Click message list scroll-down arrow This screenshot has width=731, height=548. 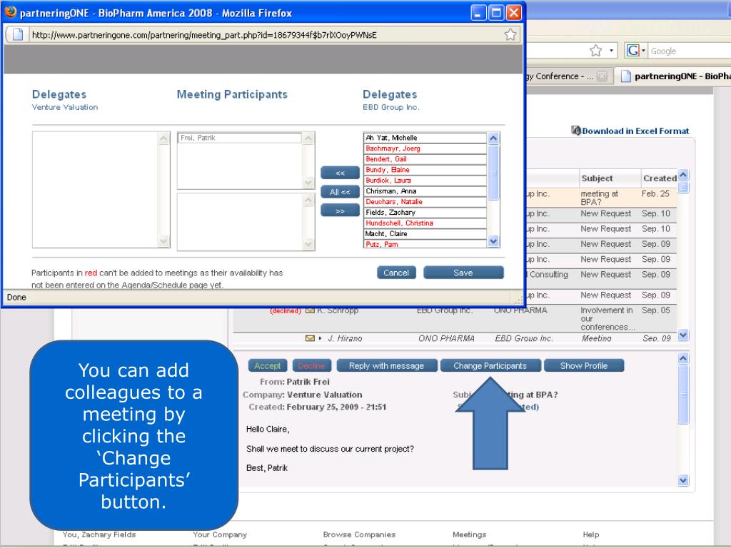pyautogui.click(x=683, y=335)
